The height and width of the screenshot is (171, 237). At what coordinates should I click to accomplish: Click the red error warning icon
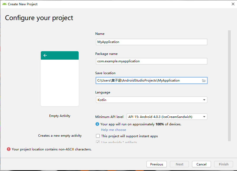[x=8, y=149]
